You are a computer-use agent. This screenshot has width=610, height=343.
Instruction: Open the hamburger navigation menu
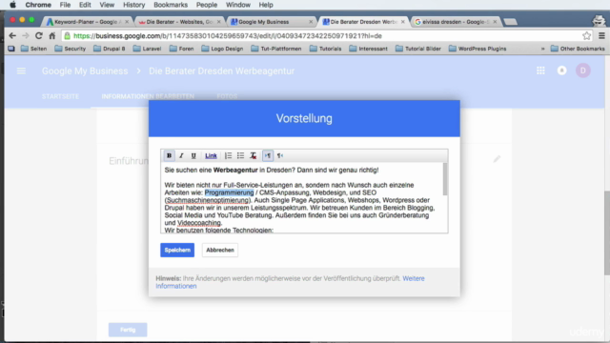(x=21, y=71)
